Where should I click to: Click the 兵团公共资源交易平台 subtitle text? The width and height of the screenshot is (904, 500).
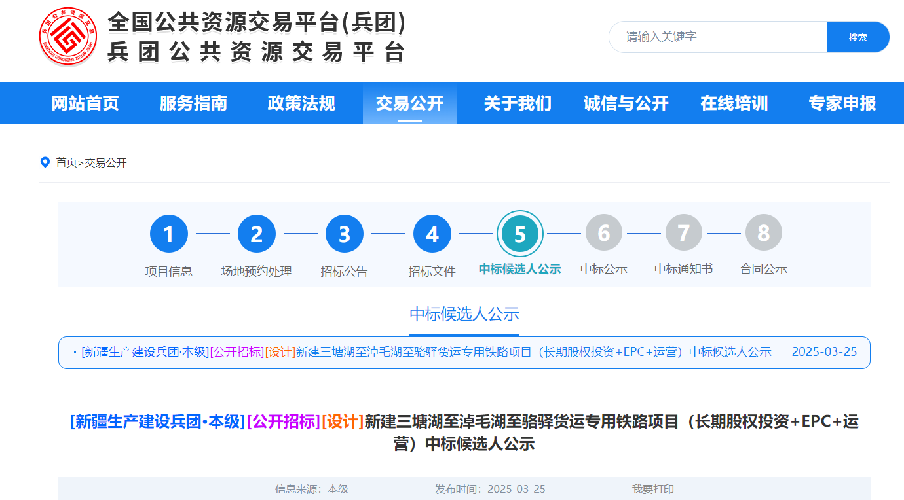pos(257,51)
